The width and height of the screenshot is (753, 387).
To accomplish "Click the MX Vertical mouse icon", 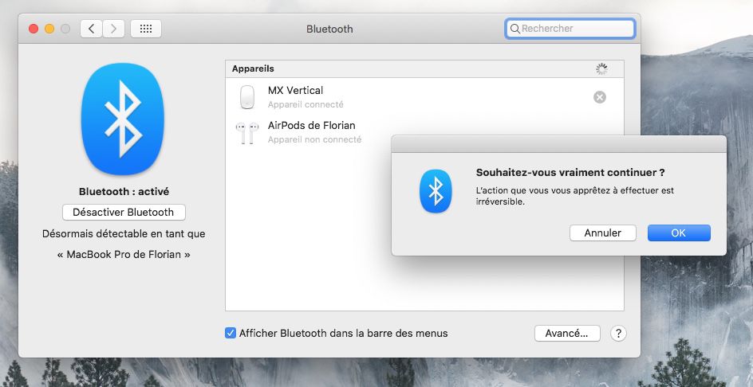I will click(x=247, y=97).
